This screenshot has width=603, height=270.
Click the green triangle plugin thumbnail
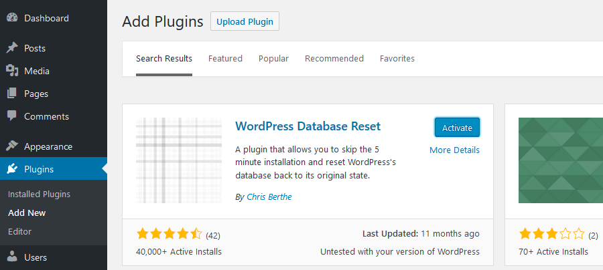click(561, 160)
